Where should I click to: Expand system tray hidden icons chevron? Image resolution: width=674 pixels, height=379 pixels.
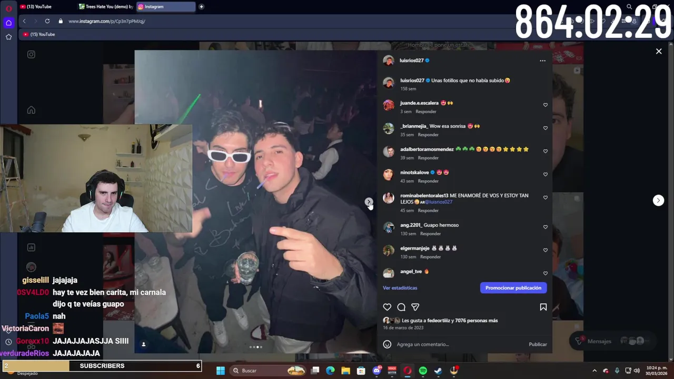point(594,371)
